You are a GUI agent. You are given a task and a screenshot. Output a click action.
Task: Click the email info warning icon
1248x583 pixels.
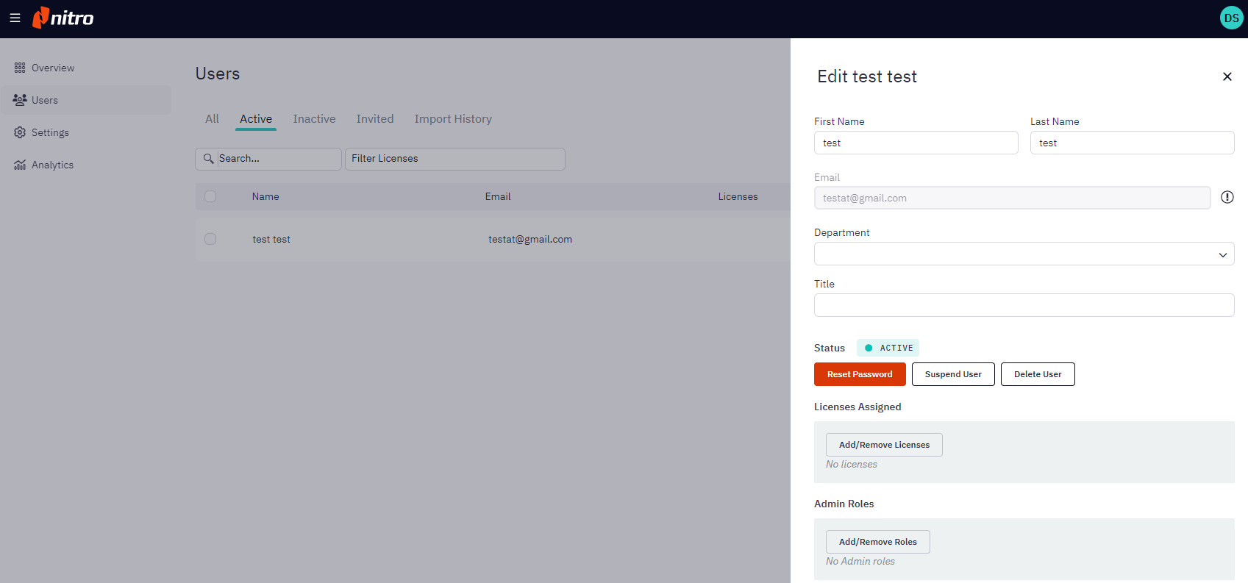coord(1227,197)
